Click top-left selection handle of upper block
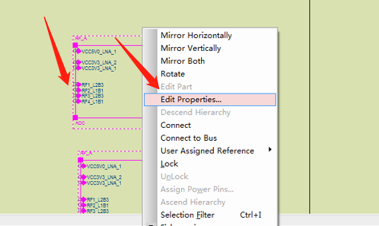Viewport: 379px width, 226px height. [75, 45]
